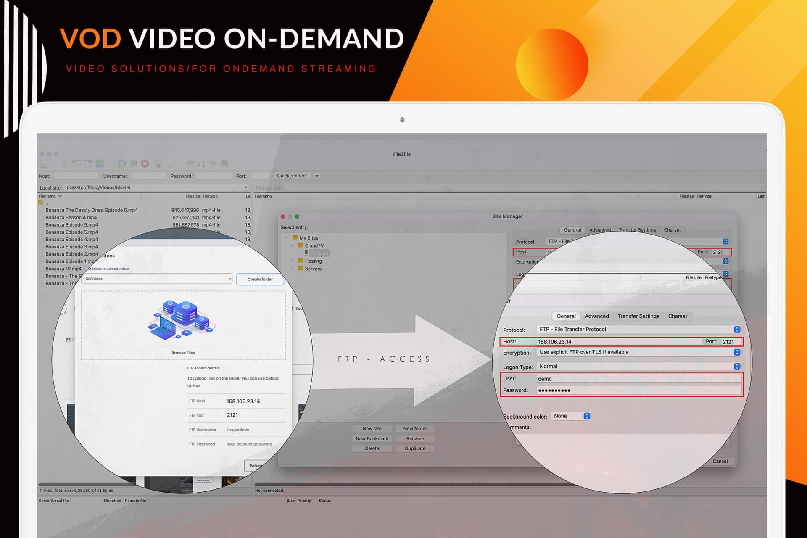Open the Local site path dropdown

(246, 187)
